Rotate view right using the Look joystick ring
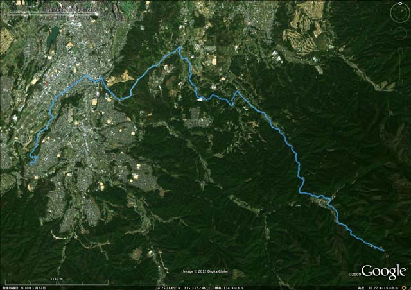Image resolution: width=411 pixels, height=290 pixels. [x=407, y=13]
